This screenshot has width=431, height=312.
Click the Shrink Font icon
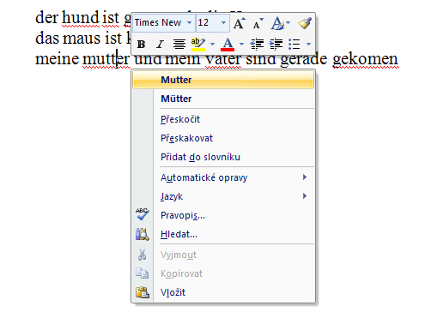[258, 23]
